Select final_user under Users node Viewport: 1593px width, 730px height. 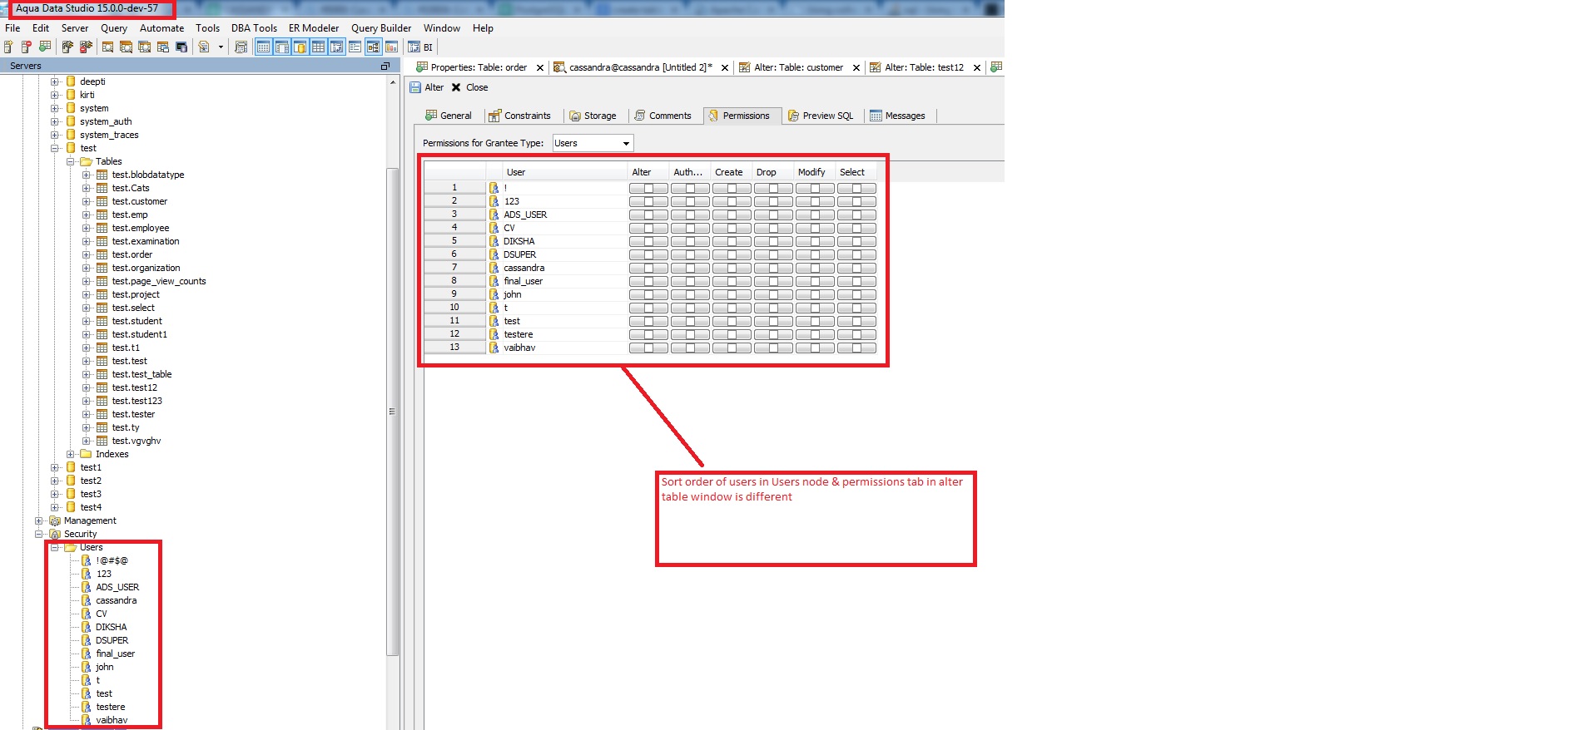[x=115, y=654]
